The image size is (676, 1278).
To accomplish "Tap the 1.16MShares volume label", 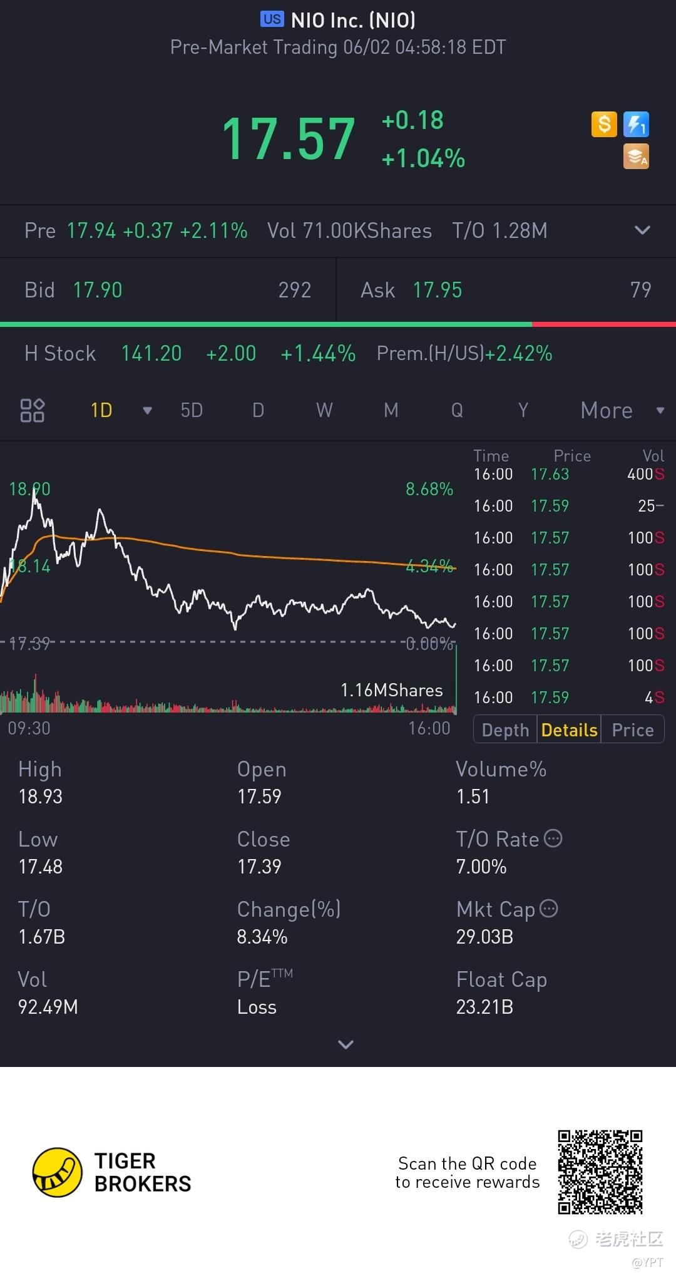I will tap(392, 690).
